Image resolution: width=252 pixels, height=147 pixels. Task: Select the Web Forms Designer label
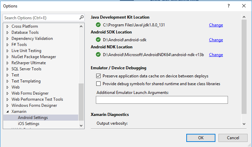(30, 93)
